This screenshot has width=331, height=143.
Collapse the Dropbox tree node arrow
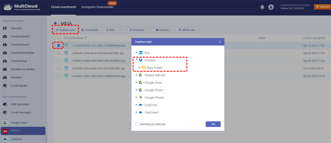tap(136, 60)
